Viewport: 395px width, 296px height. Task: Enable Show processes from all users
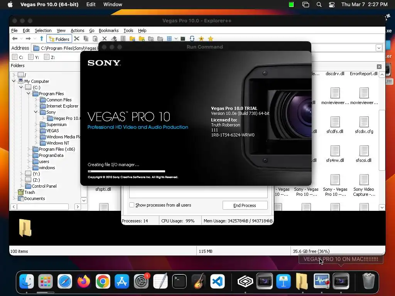[132, 205]
